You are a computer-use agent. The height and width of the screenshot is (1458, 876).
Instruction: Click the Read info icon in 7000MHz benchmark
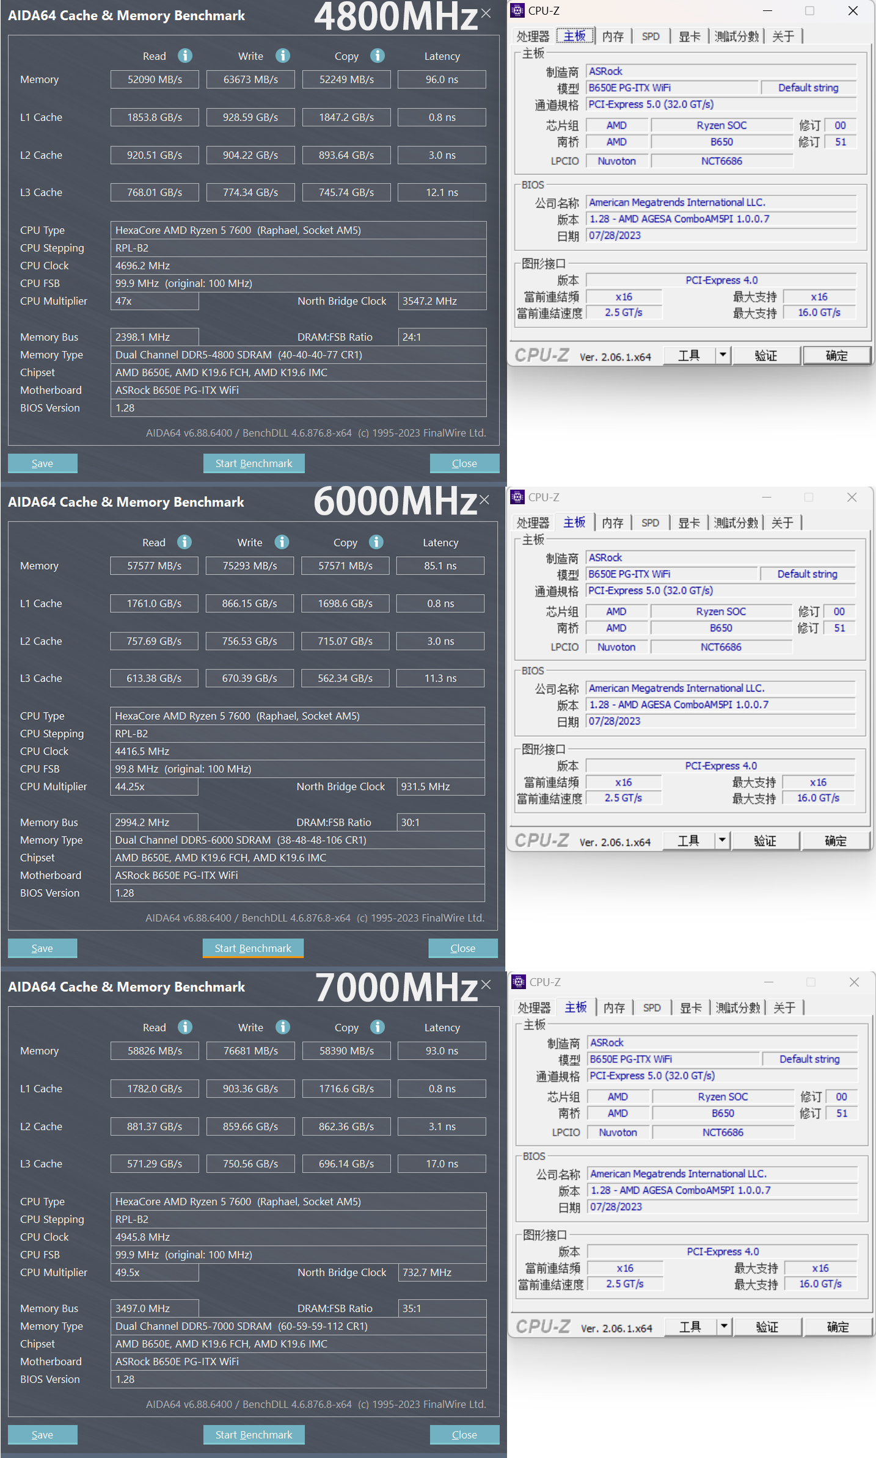[x=185, y=1027]
